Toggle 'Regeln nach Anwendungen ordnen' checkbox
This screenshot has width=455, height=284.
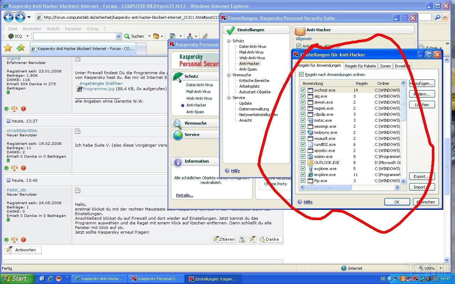point(301,75)
